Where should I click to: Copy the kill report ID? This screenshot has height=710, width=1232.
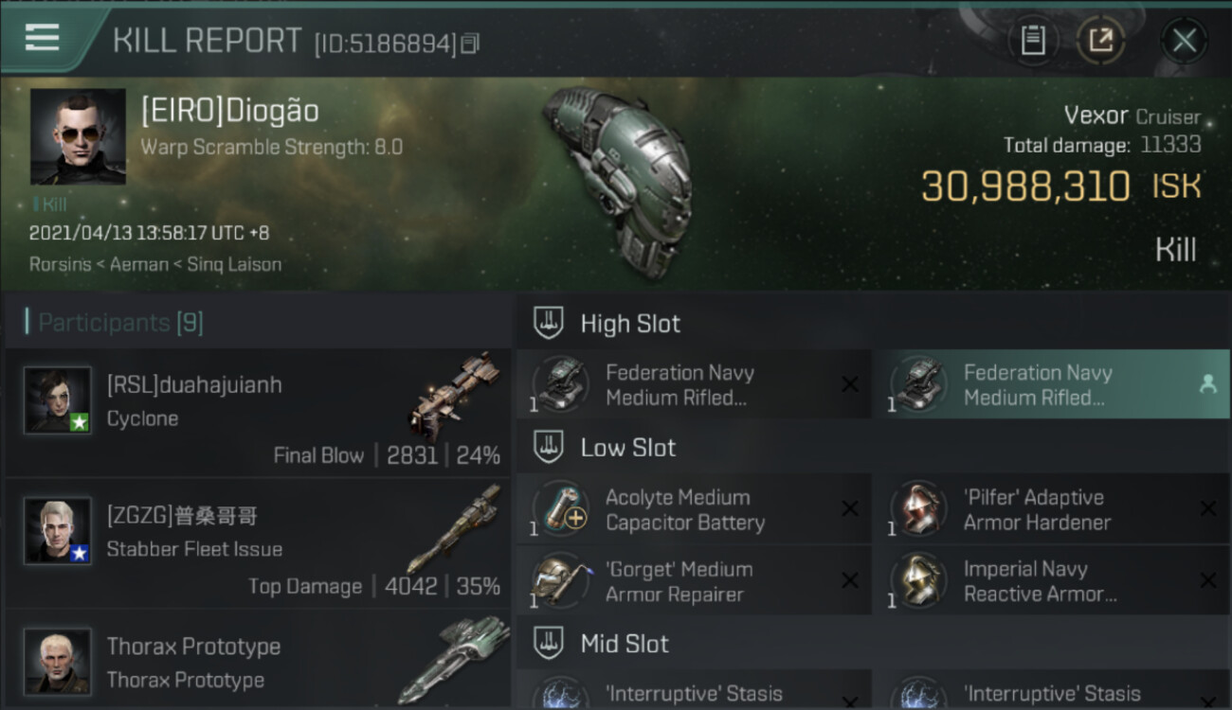click(471, 43)
